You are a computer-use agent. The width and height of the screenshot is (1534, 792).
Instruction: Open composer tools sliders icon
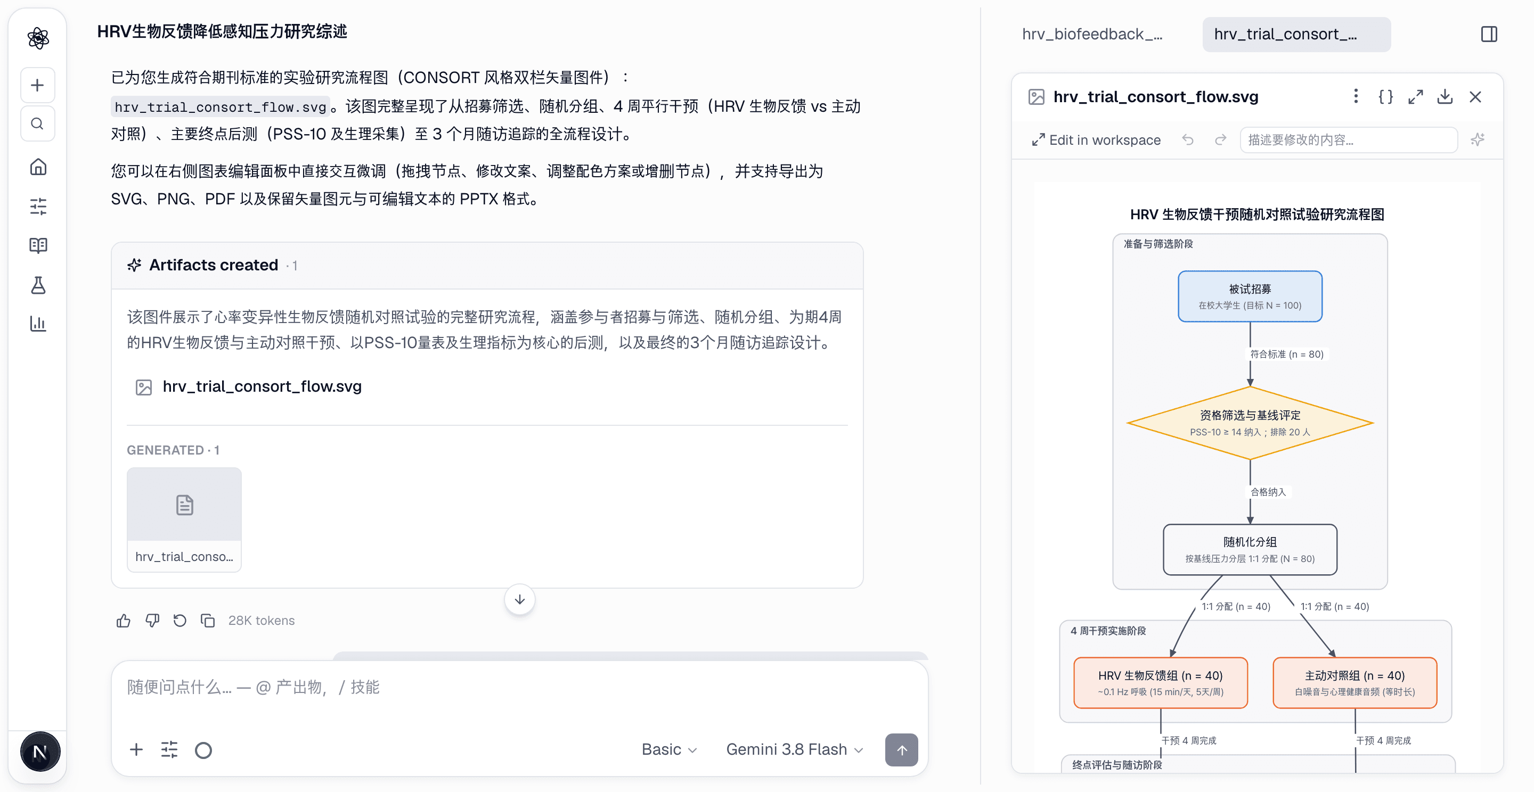point(170,750)
